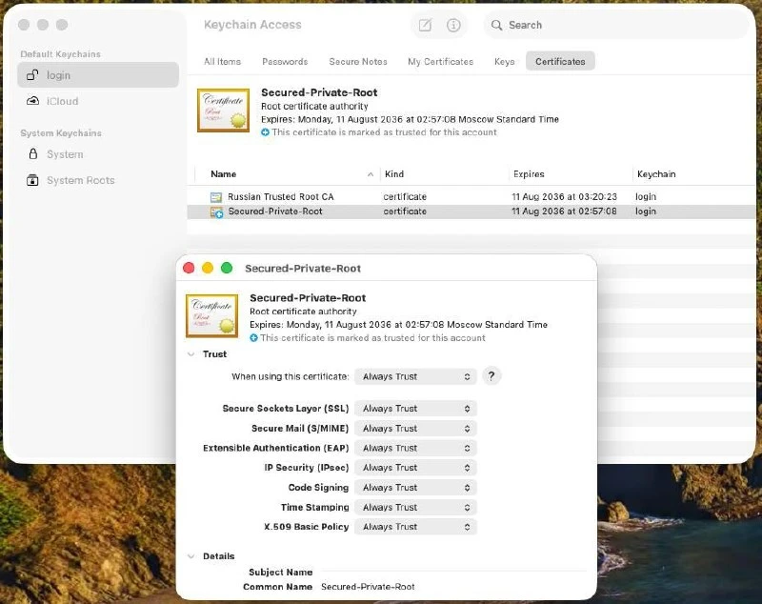Click the Secured-Private-Root row certificate icon
Screen dimensions: 762x604
[216, 211]
